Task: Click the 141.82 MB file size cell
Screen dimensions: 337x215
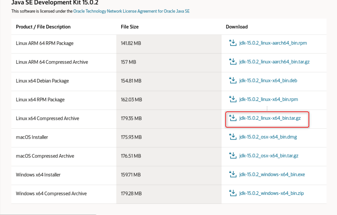Action: click(169, 44)
